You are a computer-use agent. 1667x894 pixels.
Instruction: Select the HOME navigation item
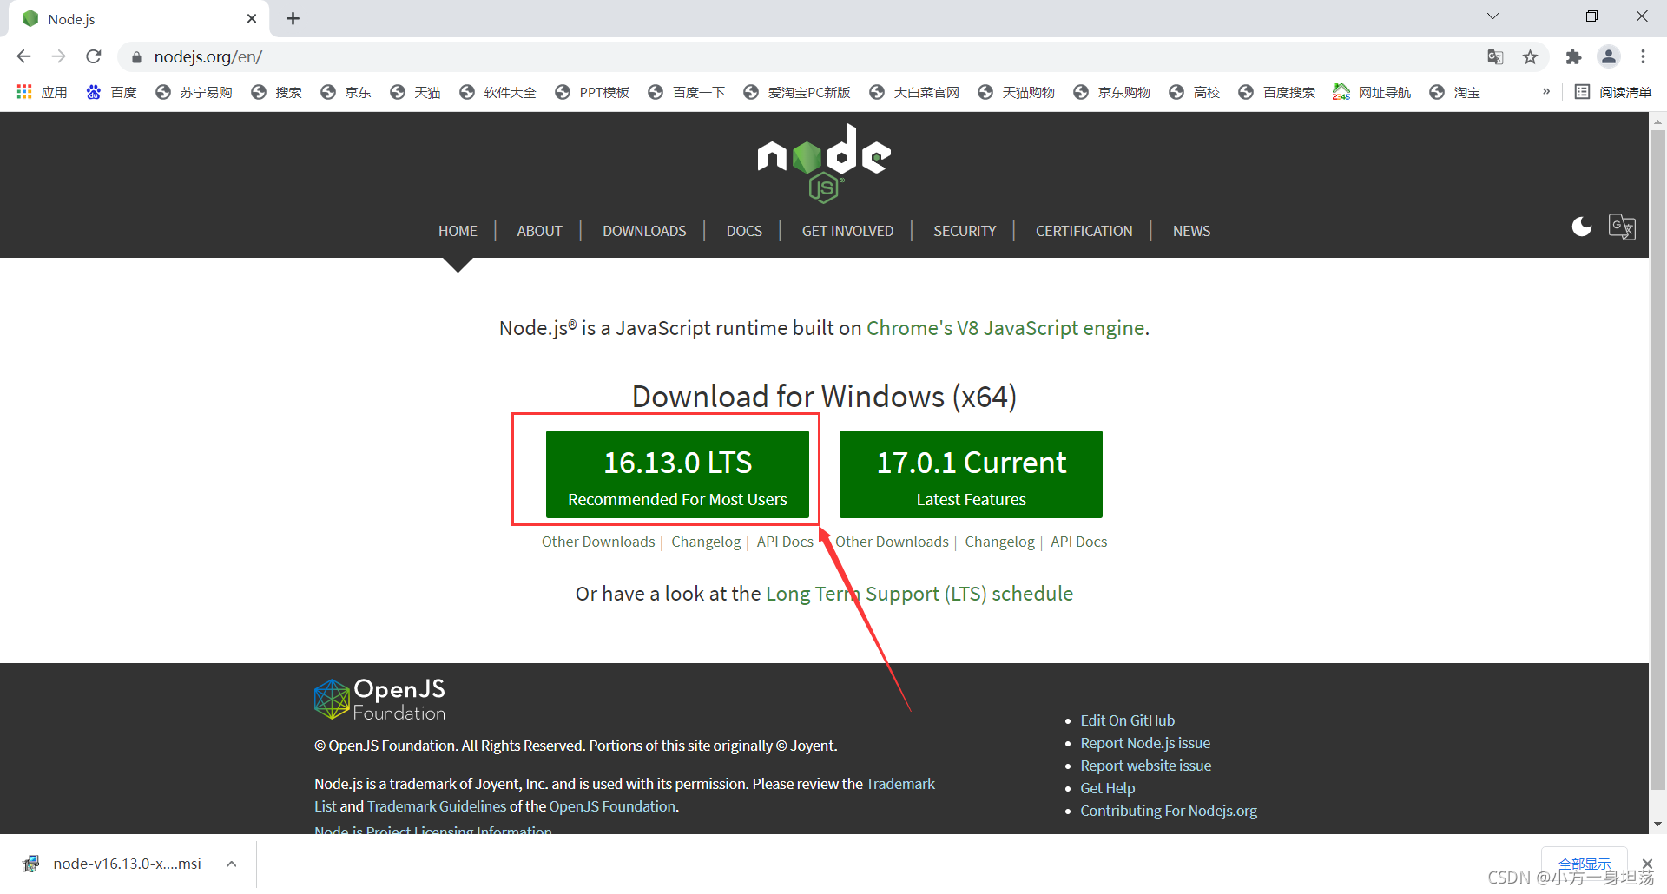pos(458,231)
